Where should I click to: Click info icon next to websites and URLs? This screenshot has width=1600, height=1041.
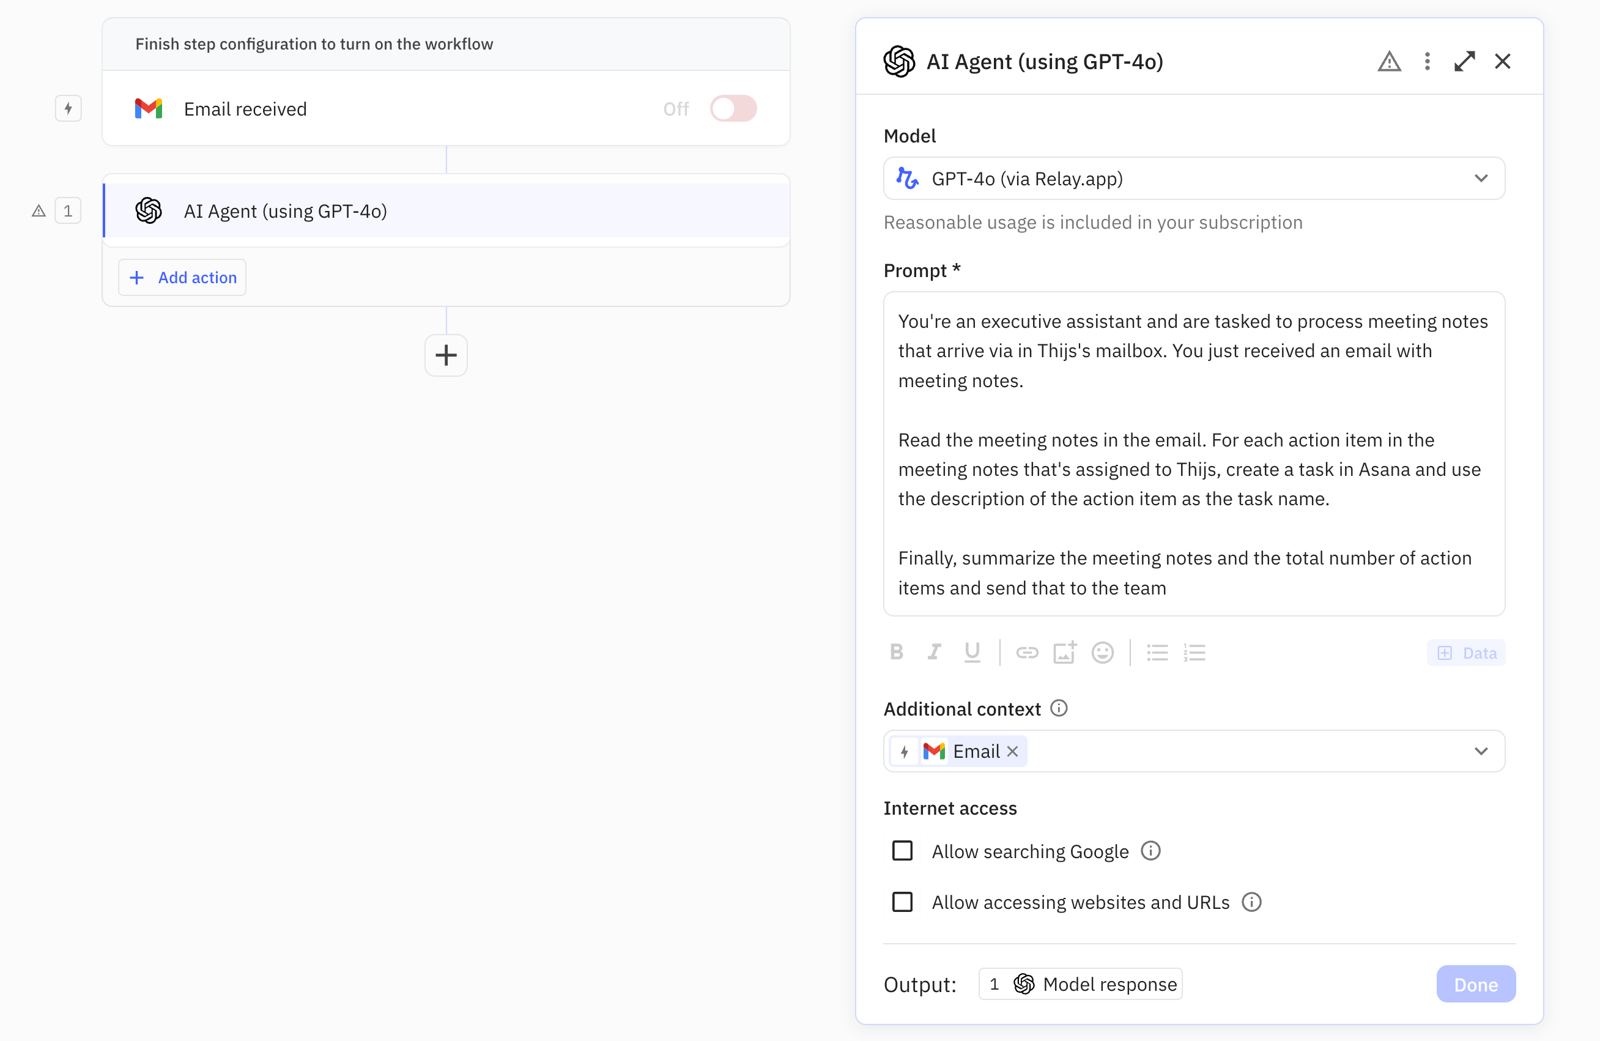point(1251,902)
